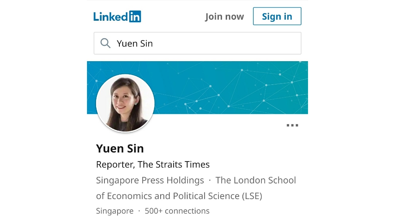Viewport: 395px width, 222px height.
Task: Click the teal network banner image
Action: pos(233,87)
